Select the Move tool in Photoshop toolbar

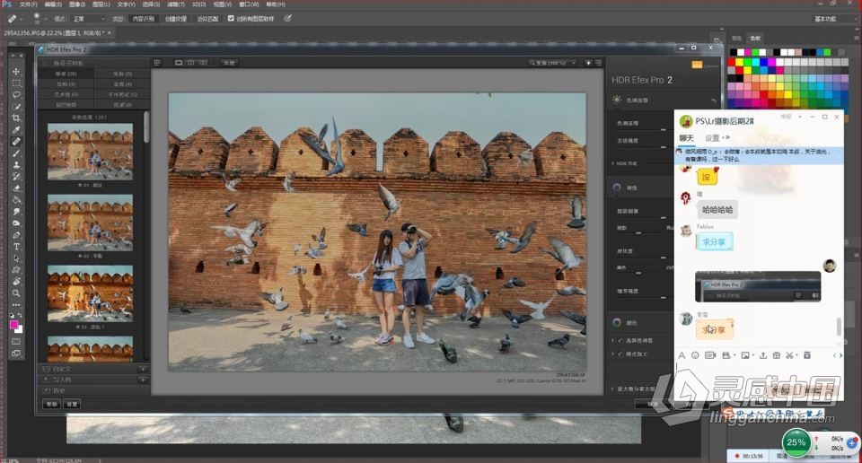click(x=16, y=71)
